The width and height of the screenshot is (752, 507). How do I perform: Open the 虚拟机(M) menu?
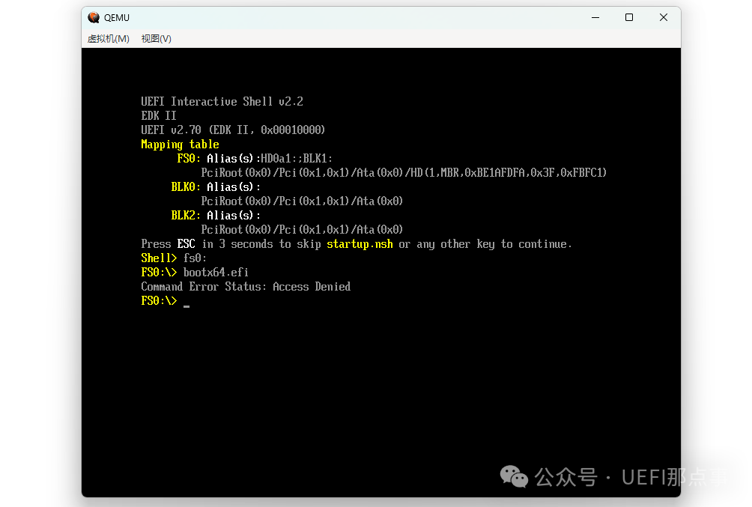[108, 39]
